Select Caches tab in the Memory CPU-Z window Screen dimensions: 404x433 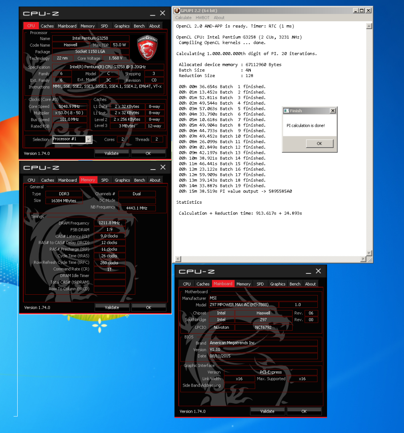tap(48, 180)
